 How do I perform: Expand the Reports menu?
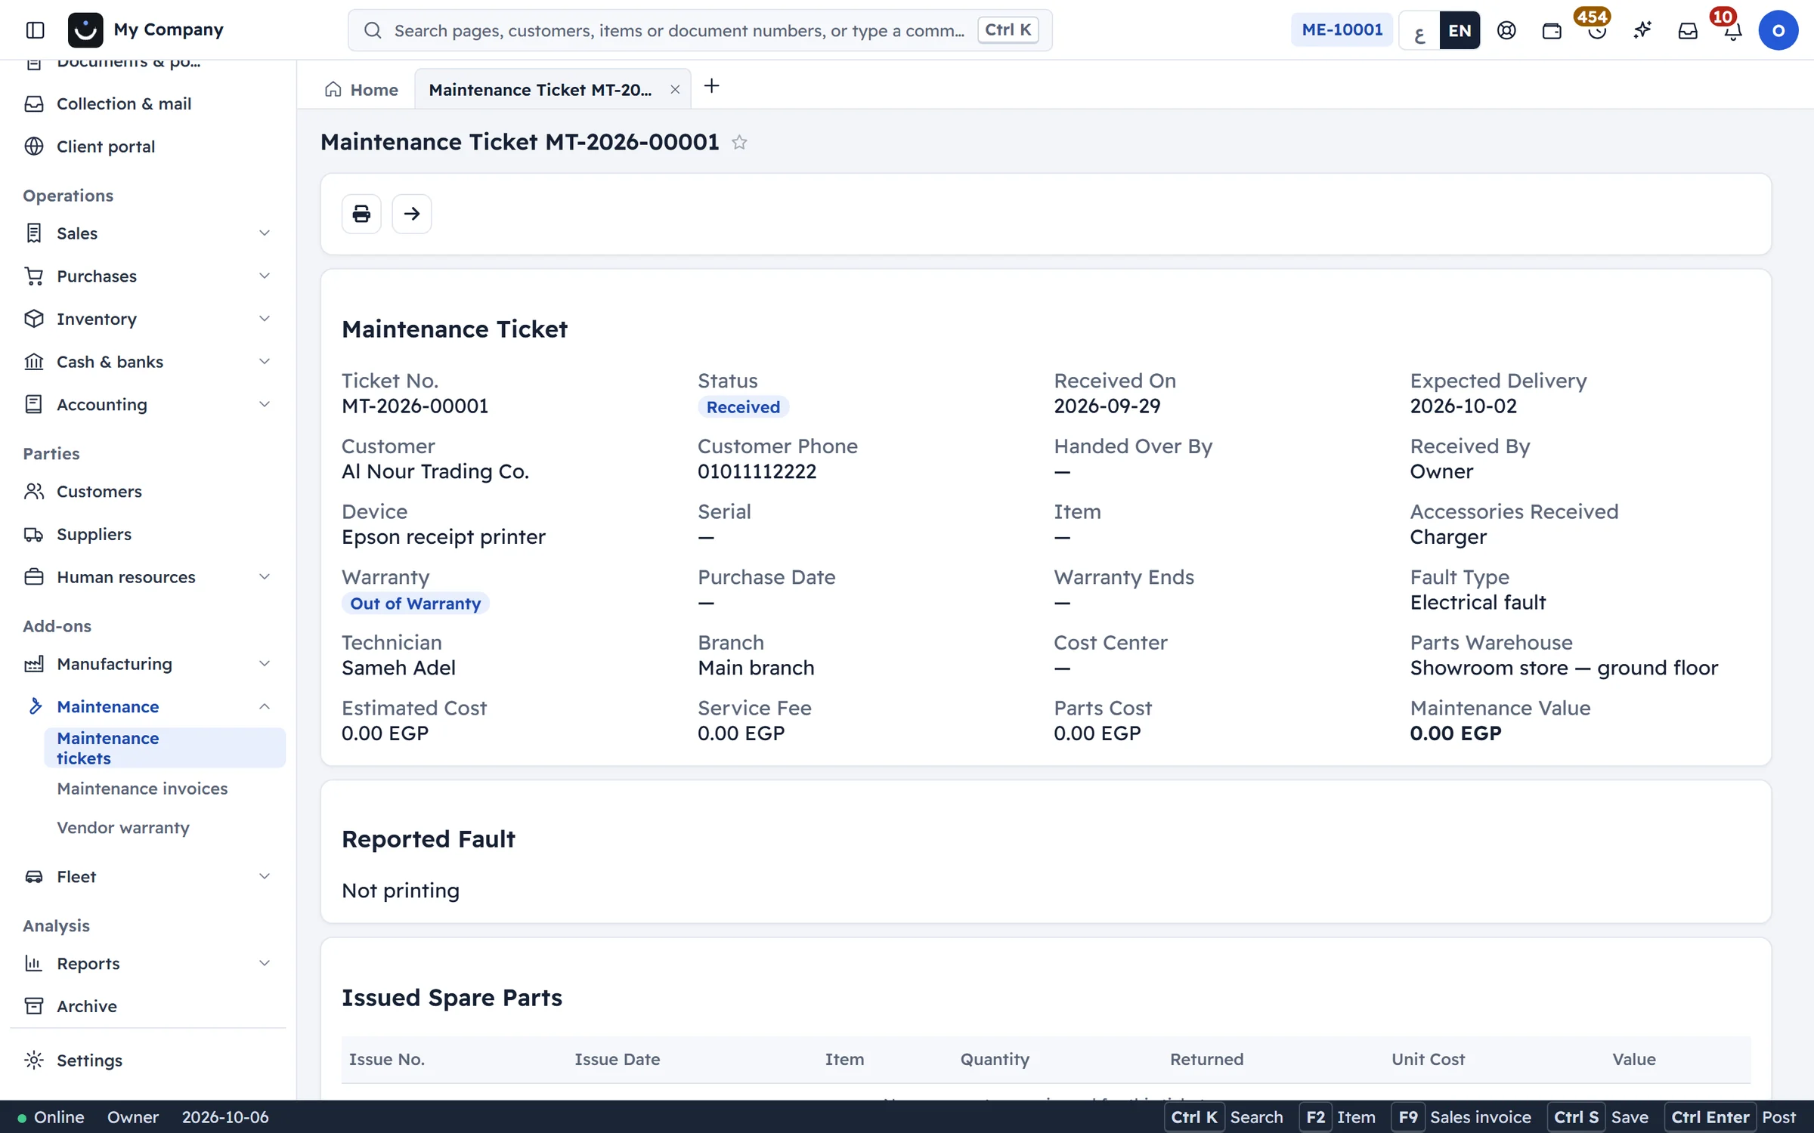click(x=148, y=963)
